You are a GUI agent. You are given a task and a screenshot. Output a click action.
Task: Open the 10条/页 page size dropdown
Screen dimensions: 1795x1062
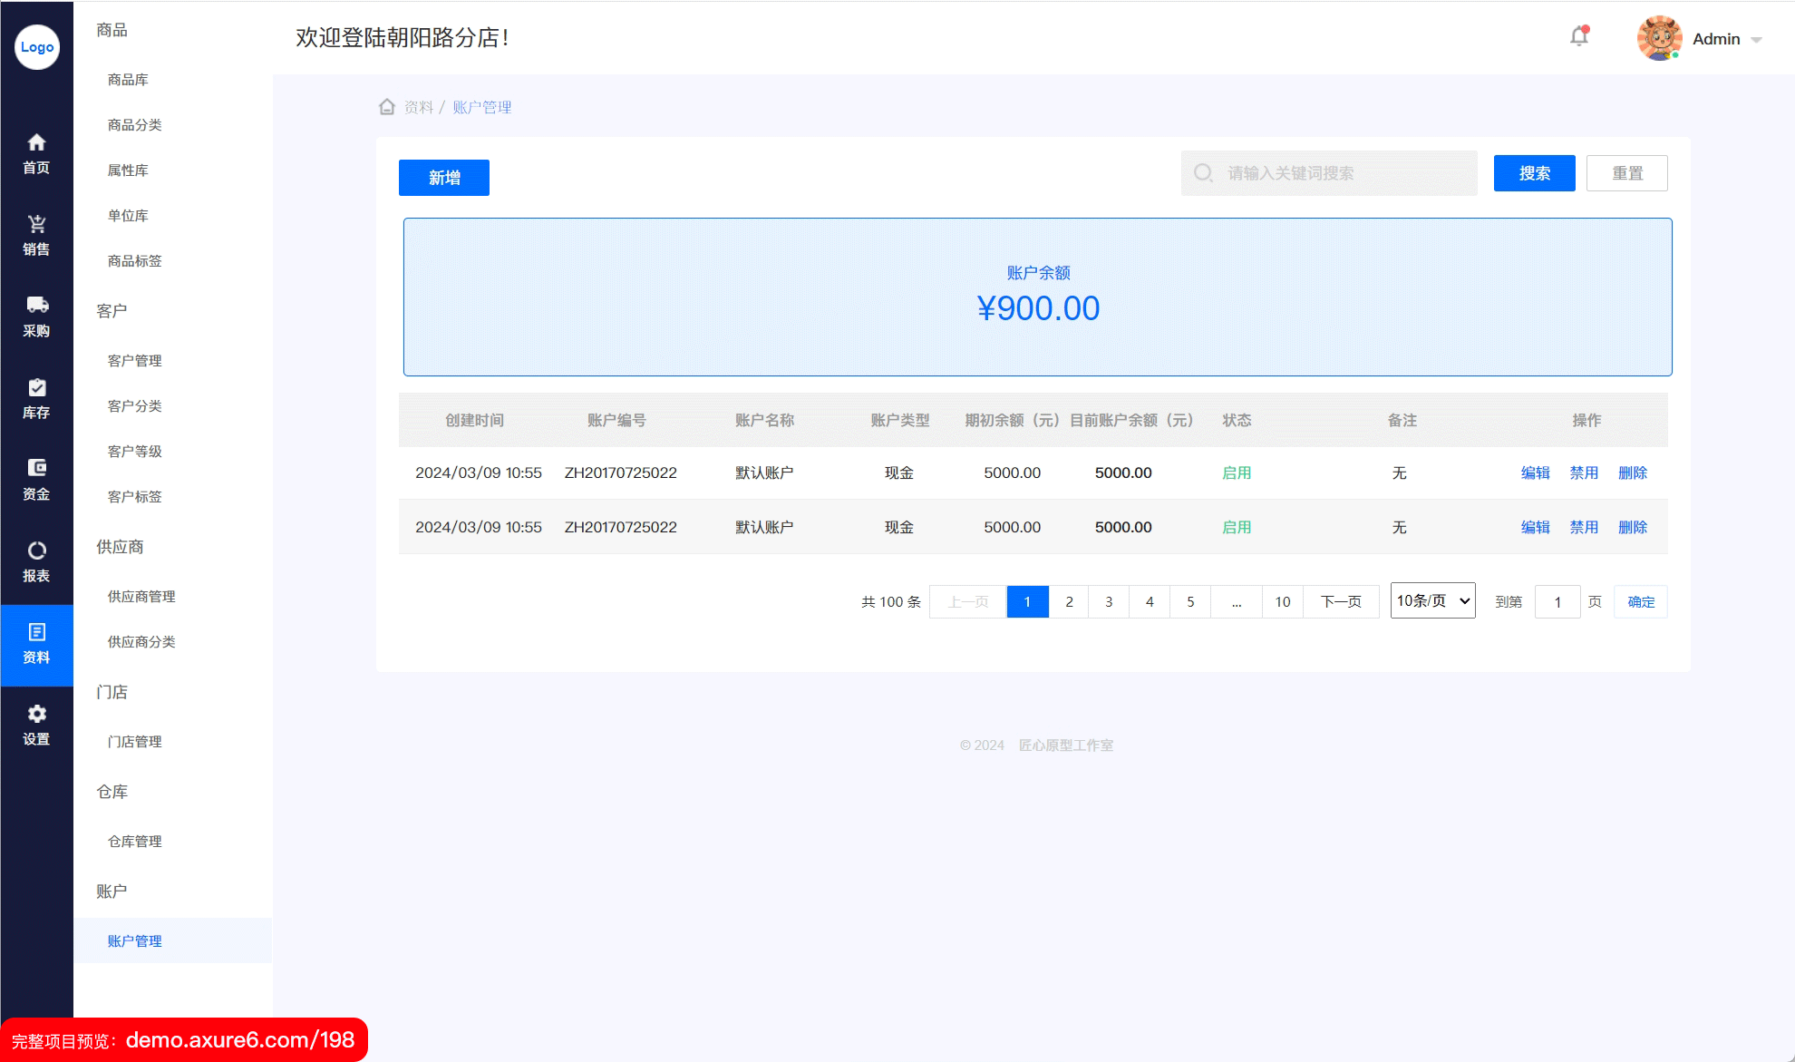pyautogui.click(x=1433, y=601)
